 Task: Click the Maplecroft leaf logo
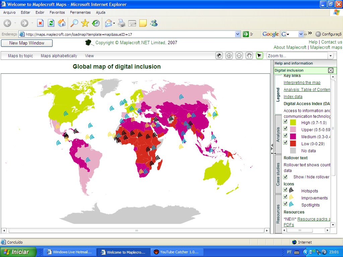point(88,42)
